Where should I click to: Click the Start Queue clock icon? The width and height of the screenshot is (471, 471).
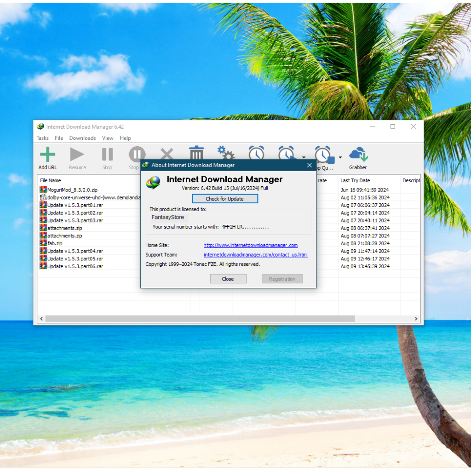[x=287, y=153]
